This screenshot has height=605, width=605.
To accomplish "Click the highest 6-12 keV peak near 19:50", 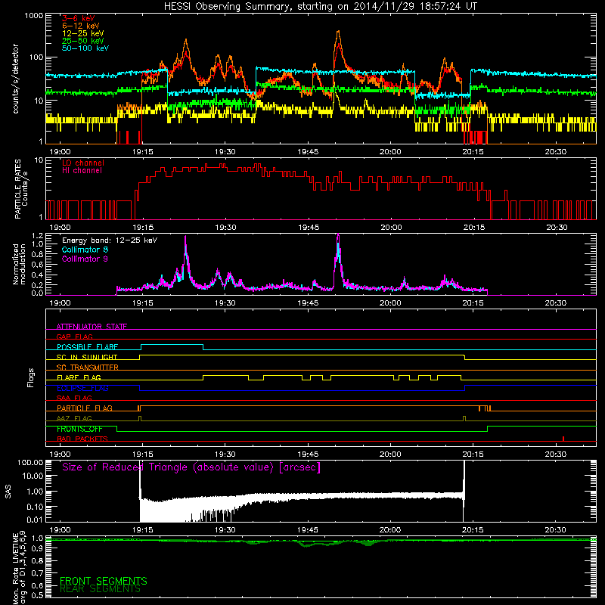I will 338,32.
